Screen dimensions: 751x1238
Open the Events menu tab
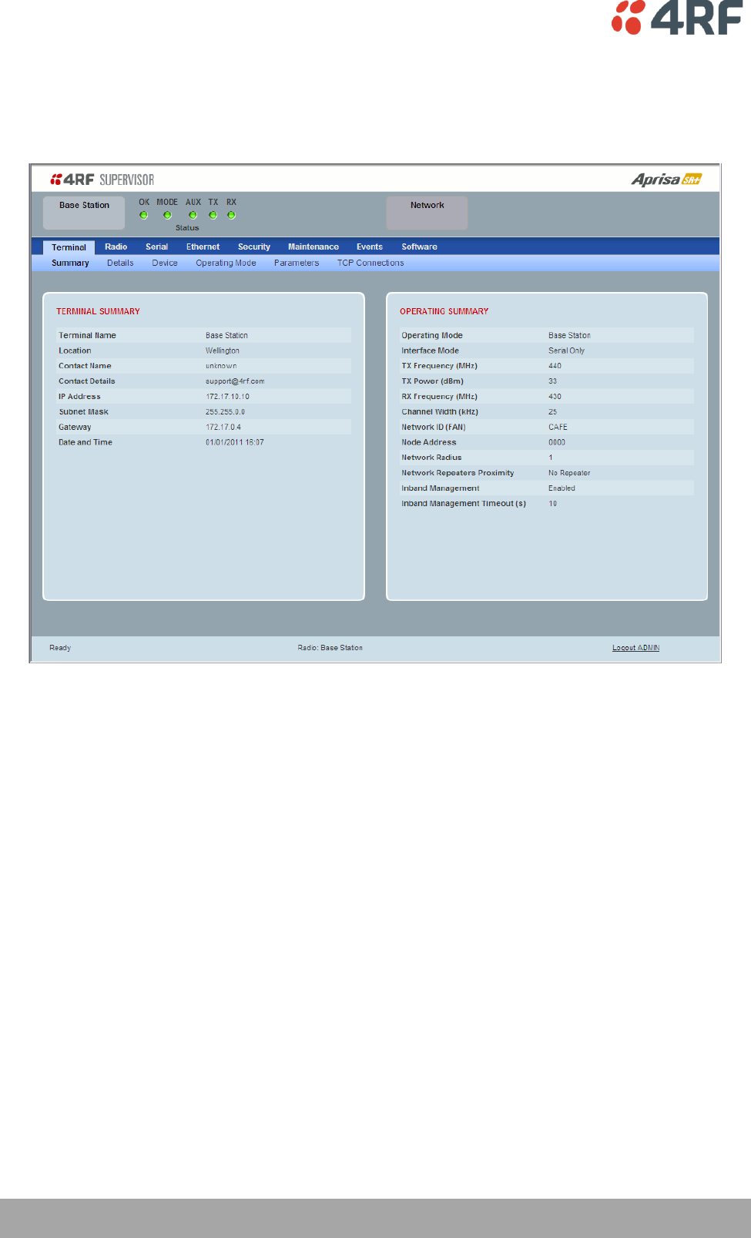click(x=370, y=247)
